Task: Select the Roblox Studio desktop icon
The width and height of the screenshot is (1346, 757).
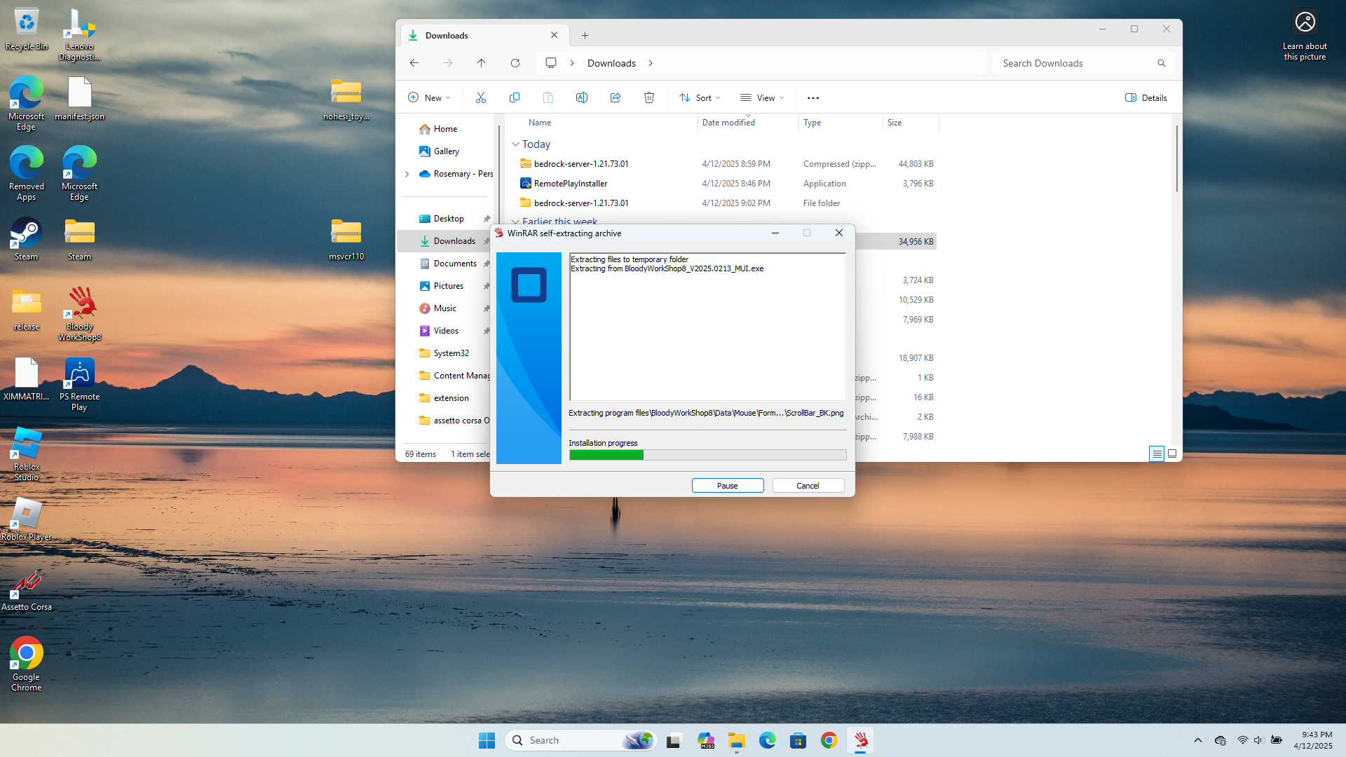Action: tap(27, 454)
